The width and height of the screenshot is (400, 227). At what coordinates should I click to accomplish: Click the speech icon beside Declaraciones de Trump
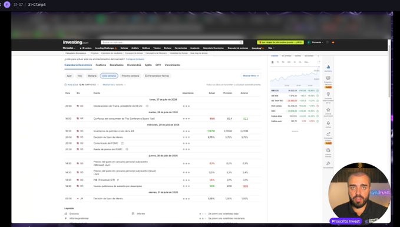147,106
